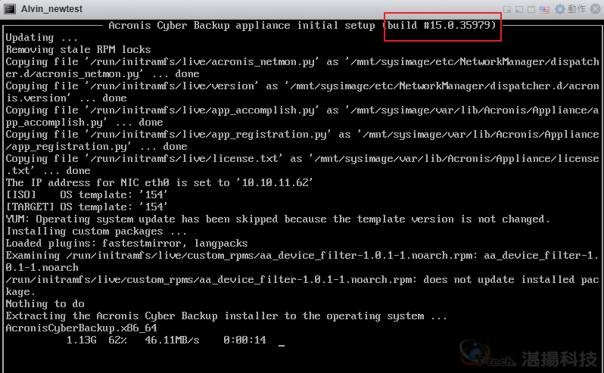Click the '0:00:14' elapsed time value
The width and height of the screenshot is (604, 373).
244,340
